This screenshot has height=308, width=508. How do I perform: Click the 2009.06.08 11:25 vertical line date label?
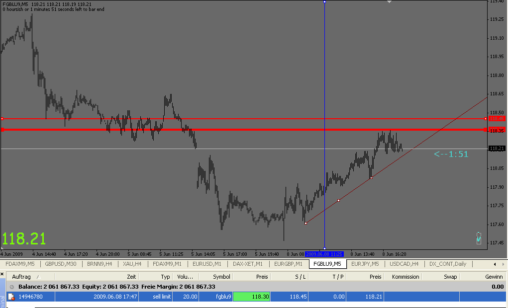click(x=324, y=253)
